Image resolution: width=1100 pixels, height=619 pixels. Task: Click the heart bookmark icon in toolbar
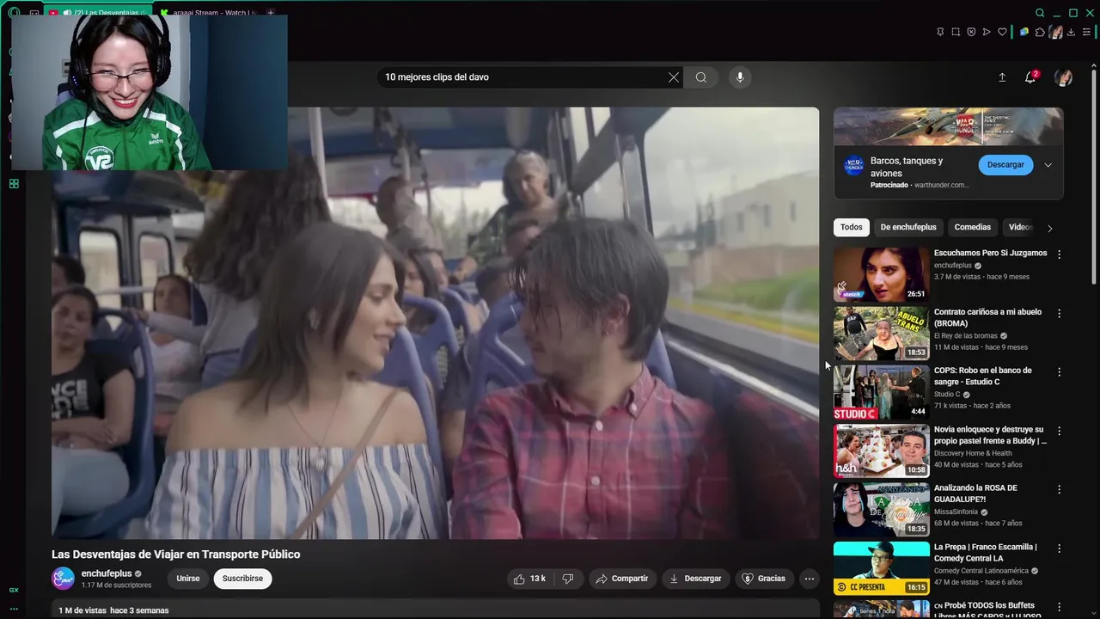point(1002,32)
